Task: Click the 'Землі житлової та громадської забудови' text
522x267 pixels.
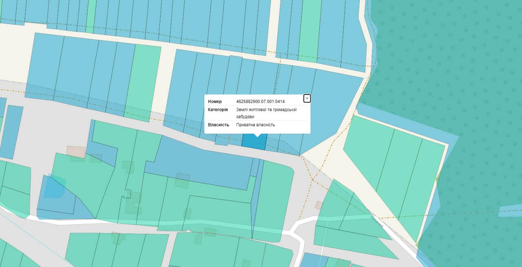Action: 266,113
